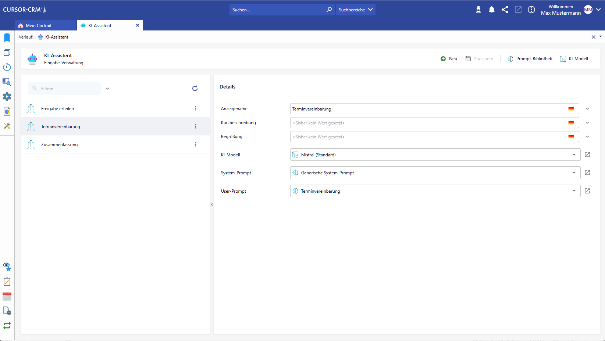The image size is (605, 341).
Task: Click the info icon in header
Action: pyautogui.click(x=531, y=10)
